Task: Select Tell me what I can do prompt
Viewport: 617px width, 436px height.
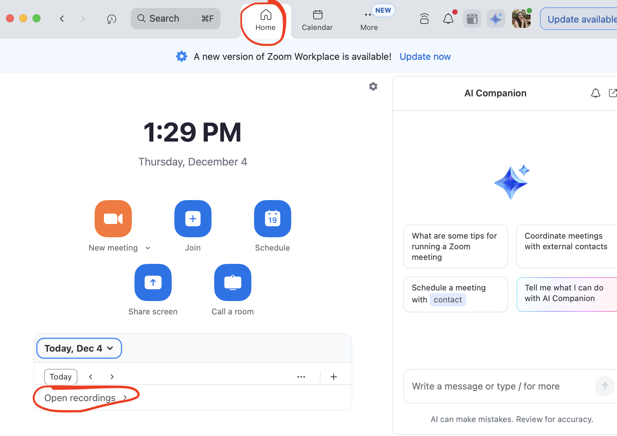Action: (x=567, y=294)
